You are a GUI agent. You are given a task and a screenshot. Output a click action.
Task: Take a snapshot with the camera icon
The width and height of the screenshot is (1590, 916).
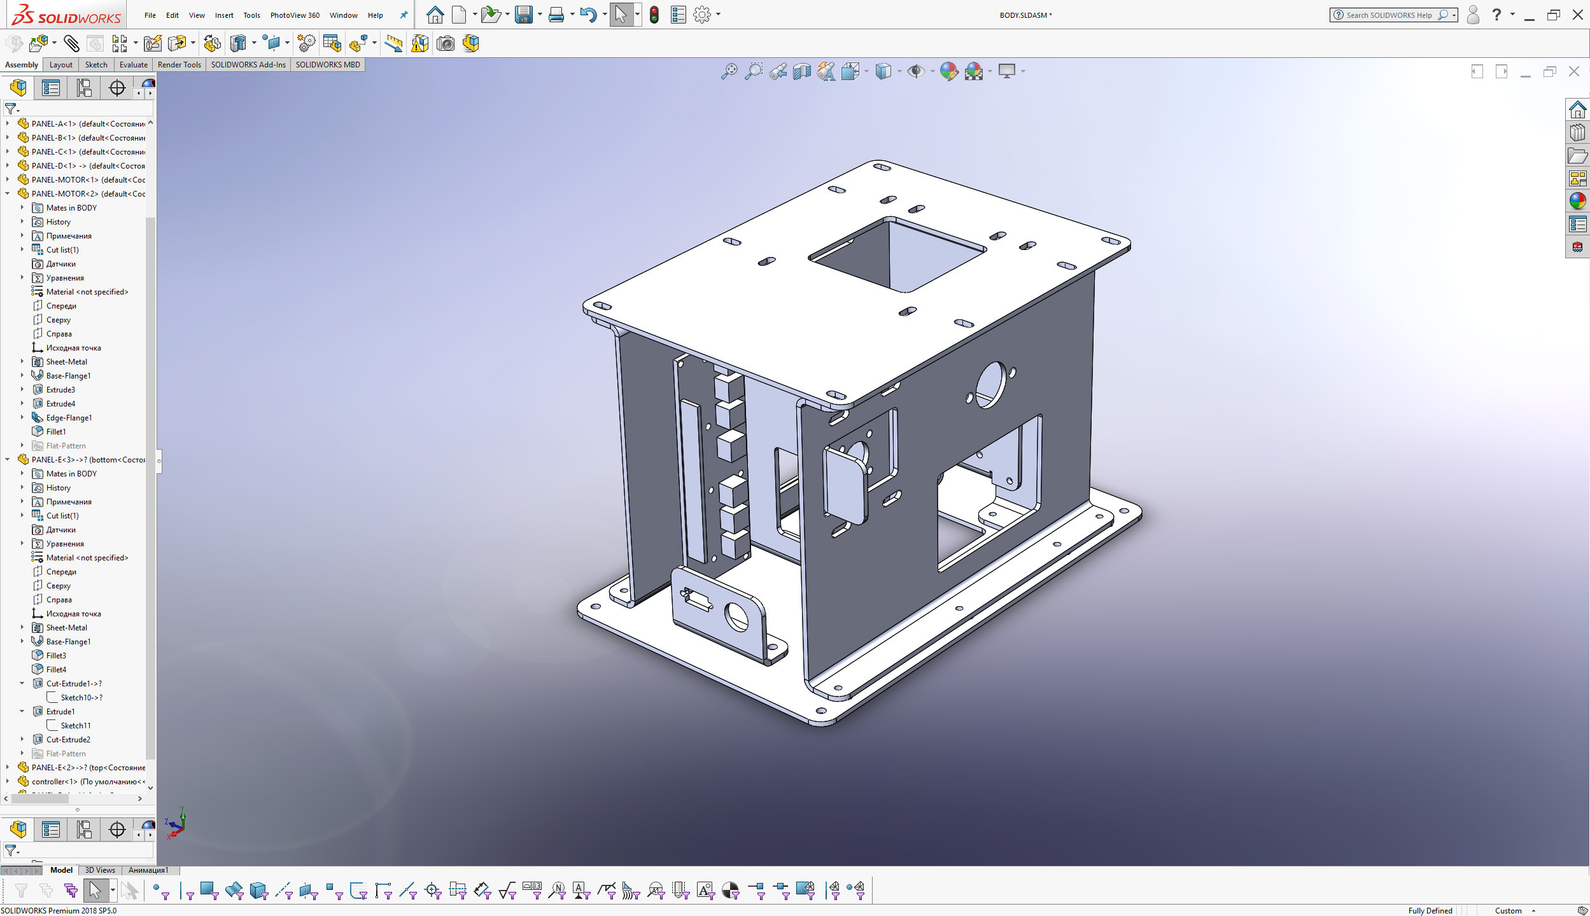click(446, 43)
